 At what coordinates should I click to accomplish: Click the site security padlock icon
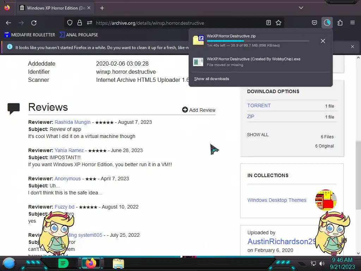click(80, 23)
